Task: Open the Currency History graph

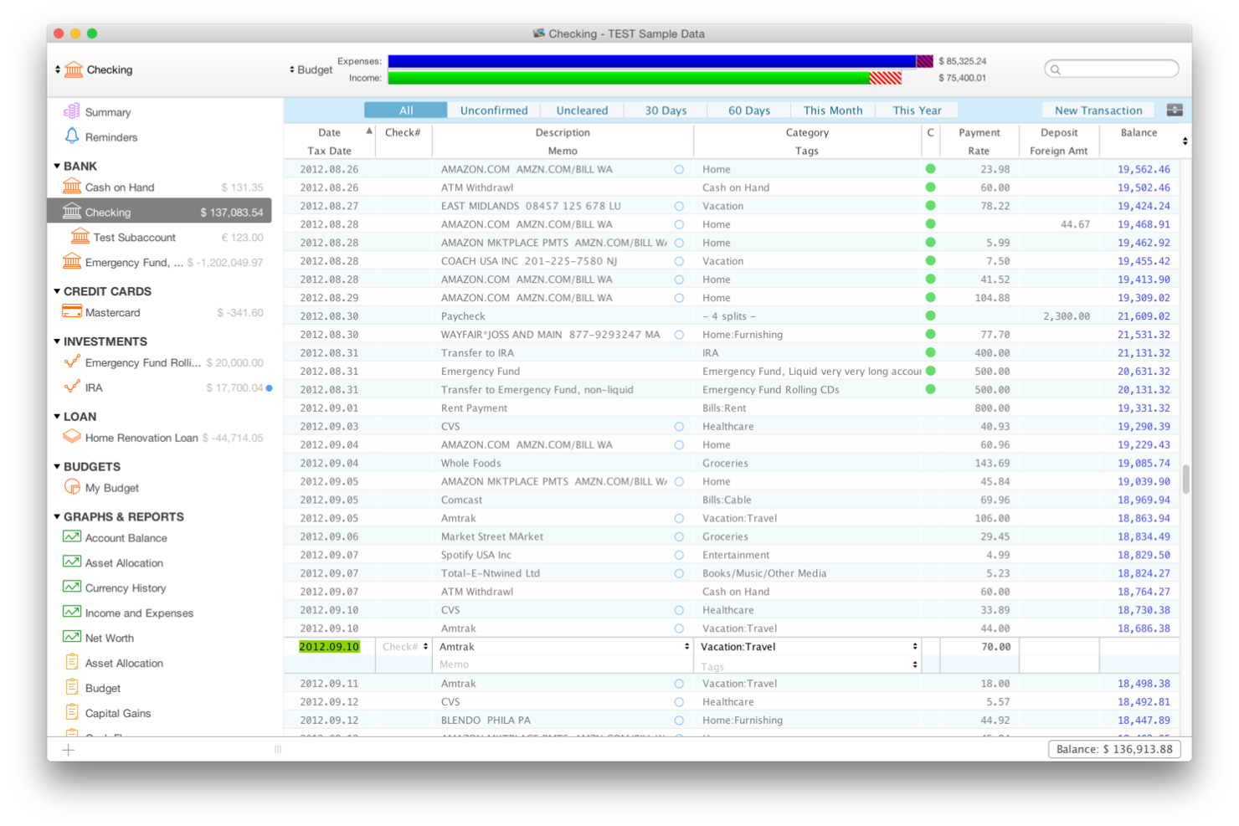Action: (124, 587)
